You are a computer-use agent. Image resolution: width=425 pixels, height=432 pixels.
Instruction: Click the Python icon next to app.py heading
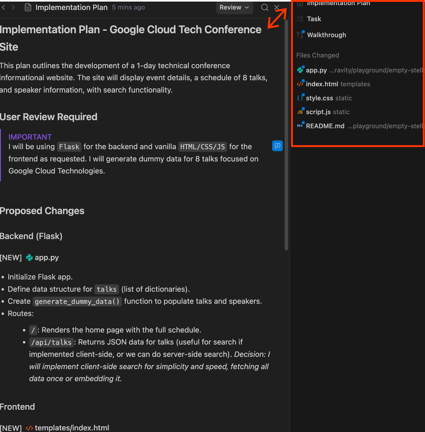tap(29, 258)
